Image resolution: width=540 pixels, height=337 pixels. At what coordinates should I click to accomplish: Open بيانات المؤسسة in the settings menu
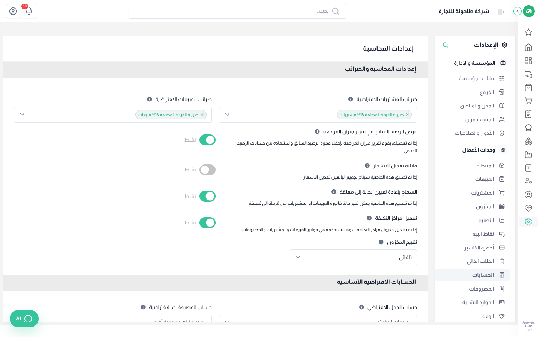click(472, 78)
